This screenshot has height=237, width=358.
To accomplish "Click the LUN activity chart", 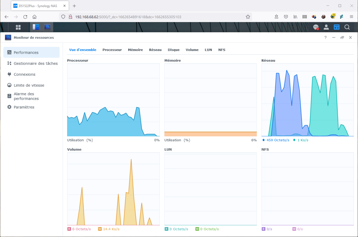I will pos(211,189).
